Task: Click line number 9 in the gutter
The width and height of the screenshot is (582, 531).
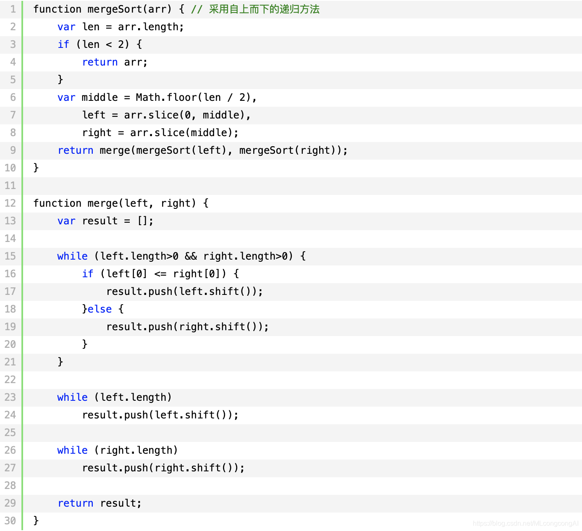Action: pos(13,150)
